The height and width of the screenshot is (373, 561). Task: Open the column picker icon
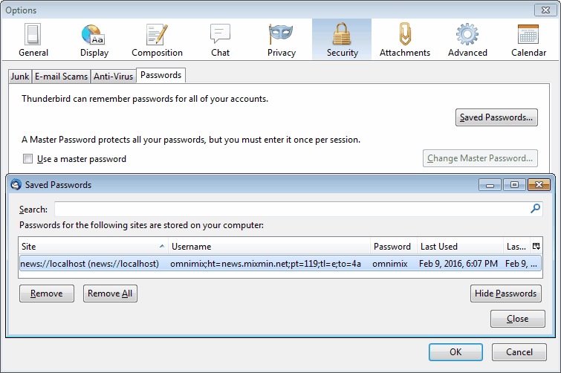click(536, 246)
